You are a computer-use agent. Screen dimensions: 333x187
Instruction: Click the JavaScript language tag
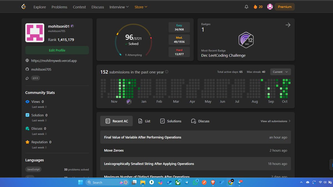33,169
